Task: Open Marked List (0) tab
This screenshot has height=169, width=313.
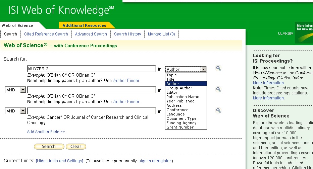Action: [161, 34]
